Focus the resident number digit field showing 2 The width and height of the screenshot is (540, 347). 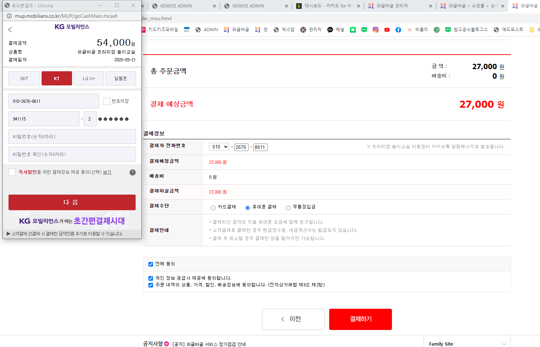coord(90,119)
